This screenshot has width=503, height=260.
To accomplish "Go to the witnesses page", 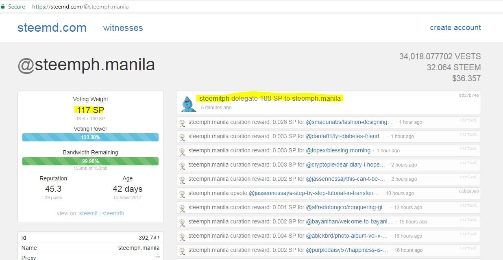I will (123, 28).
